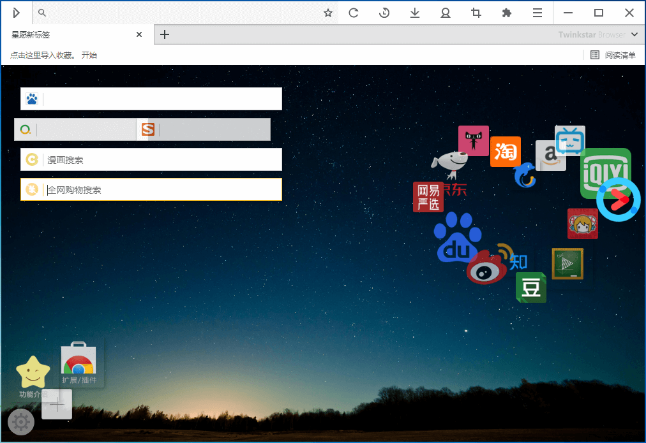Screen dimensions: 646x443
Task: Maximize the browser window
Action: pos(599,13)
